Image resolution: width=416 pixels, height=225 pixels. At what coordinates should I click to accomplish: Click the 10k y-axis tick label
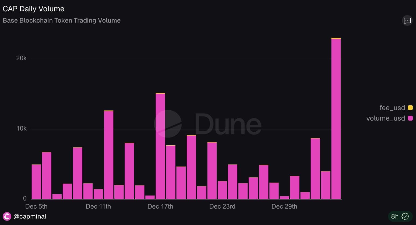(22, 129)
